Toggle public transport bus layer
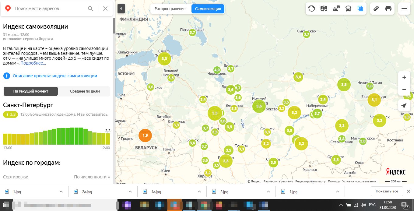Image resolution: width=414 pixels, height=211 pixels. tap(348, 9)
